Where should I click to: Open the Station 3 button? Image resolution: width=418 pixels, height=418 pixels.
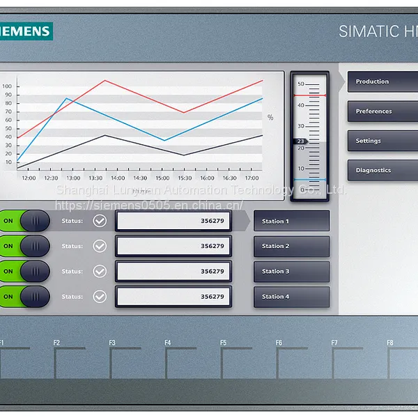292,272
